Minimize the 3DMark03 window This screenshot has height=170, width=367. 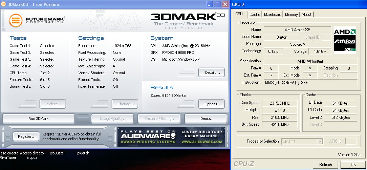pyautogui.click(x=210, y=4)
